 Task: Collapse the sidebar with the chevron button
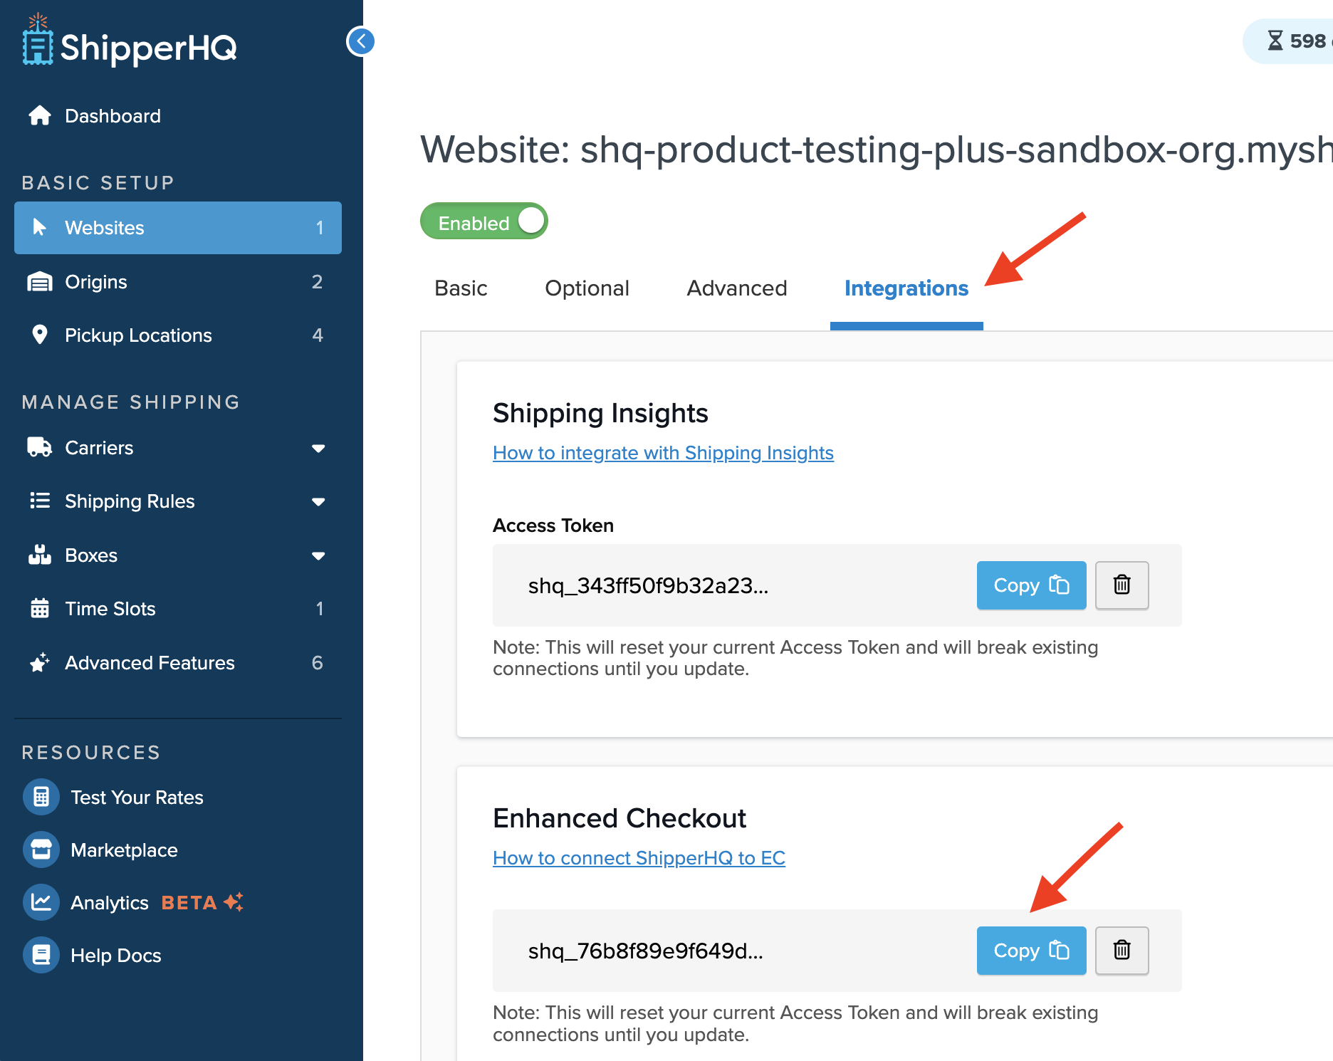point(361,41)
